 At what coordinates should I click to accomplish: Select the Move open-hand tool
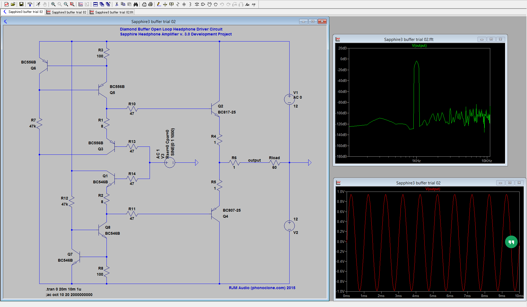209,4
